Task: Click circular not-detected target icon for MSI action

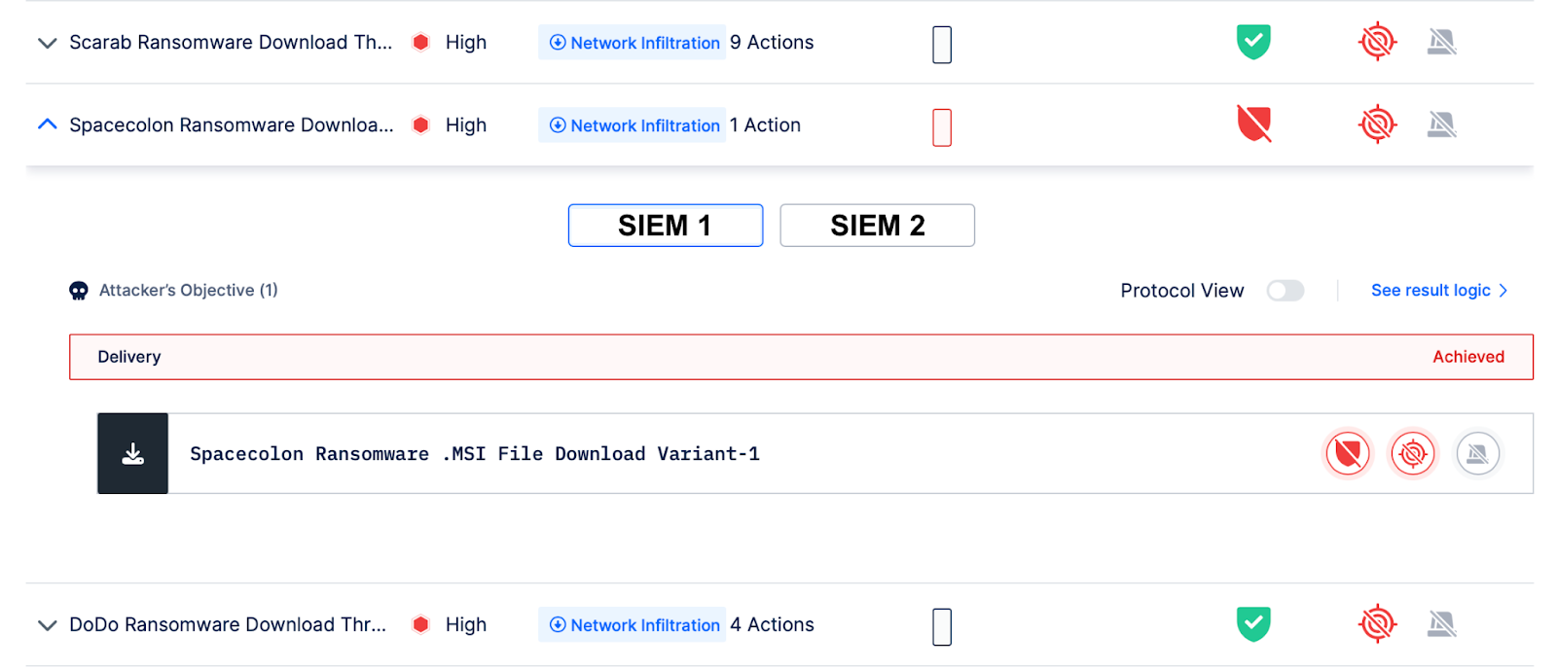Action: (x=1413, y=453)
